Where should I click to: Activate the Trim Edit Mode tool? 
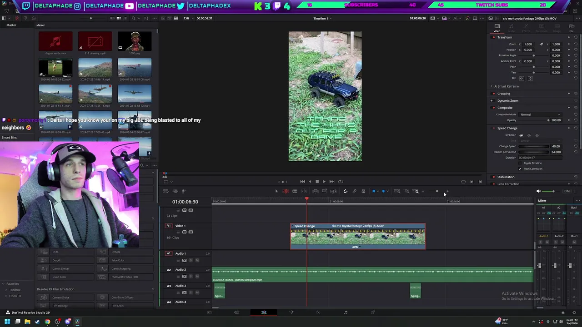click(x=286, y=191)
